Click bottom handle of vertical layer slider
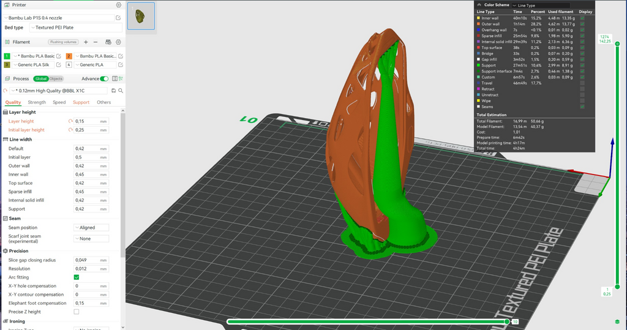Image resolution: width=627 pixels, height=330 pixels. click(x=617, y=287)
